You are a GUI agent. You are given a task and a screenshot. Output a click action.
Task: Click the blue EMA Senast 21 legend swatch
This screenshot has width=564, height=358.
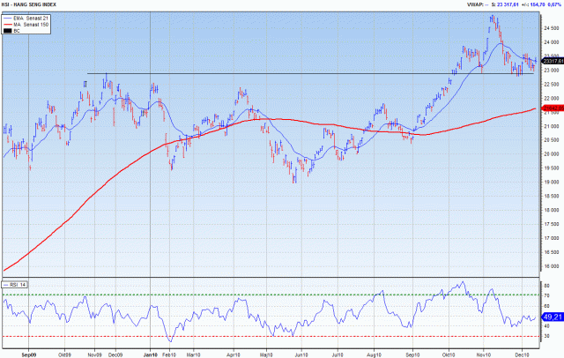tap(10, 19)
